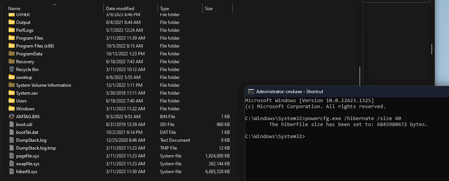Viewport: 449px width, 181px height.
Task: Click the DumpStack.log document icon
Action: pyautogui.click(x=12, y=140)
